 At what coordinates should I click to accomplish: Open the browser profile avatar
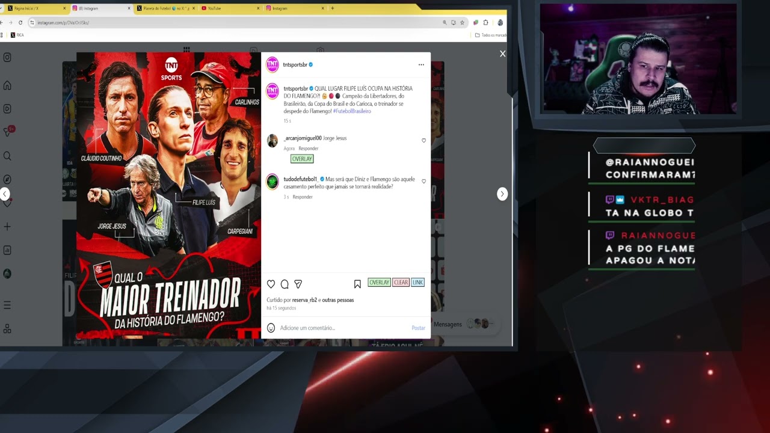[x=500, y=22]
